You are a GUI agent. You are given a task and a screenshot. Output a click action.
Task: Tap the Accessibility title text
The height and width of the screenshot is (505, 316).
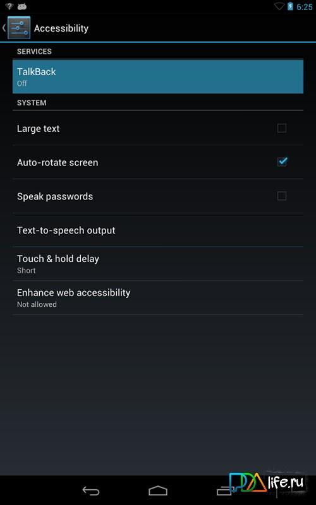coord(61,28)
